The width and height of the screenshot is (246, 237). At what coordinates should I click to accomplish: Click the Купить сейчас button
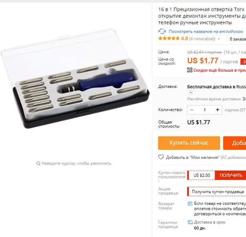(x=189, y=143)
